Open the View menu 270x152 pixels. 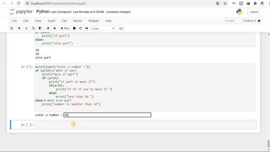pos(38,21)
